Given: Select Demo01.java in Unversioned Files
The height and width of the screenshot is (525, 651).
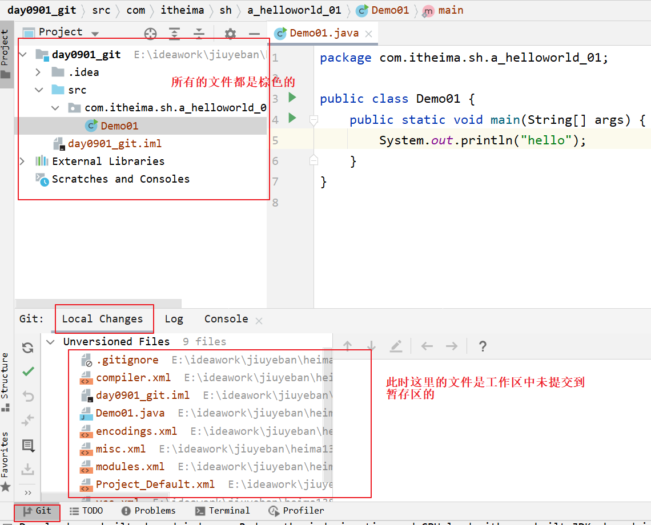Looking at the screenshot, I should (x=130, y=413).
